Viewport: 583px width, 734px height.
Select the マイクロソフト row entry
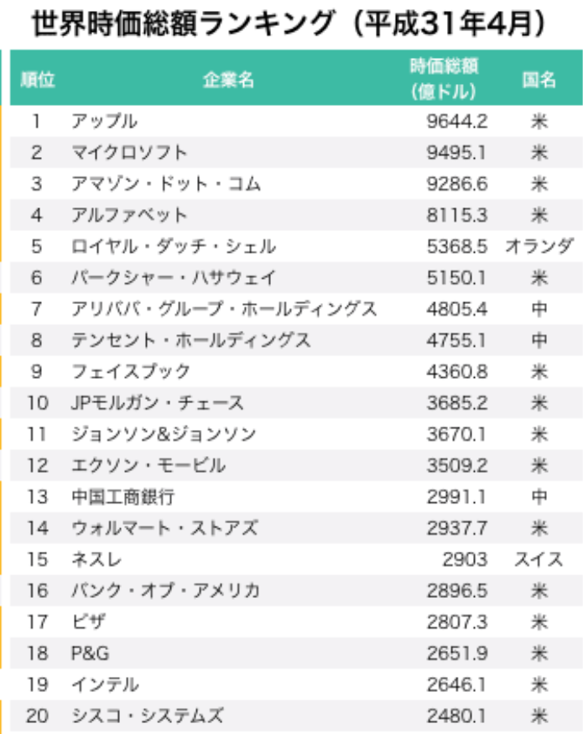tap(296, 153)
